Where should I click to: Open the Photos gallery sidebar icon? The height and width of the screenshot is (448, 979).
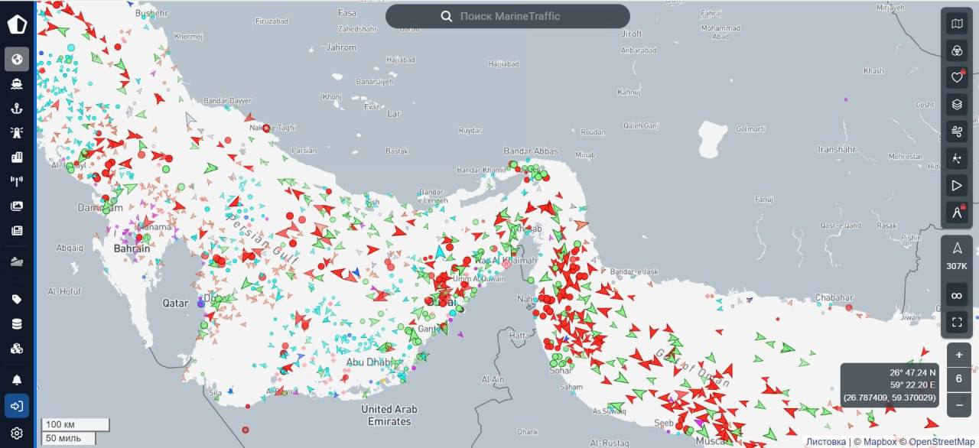[x=17, y=206]
